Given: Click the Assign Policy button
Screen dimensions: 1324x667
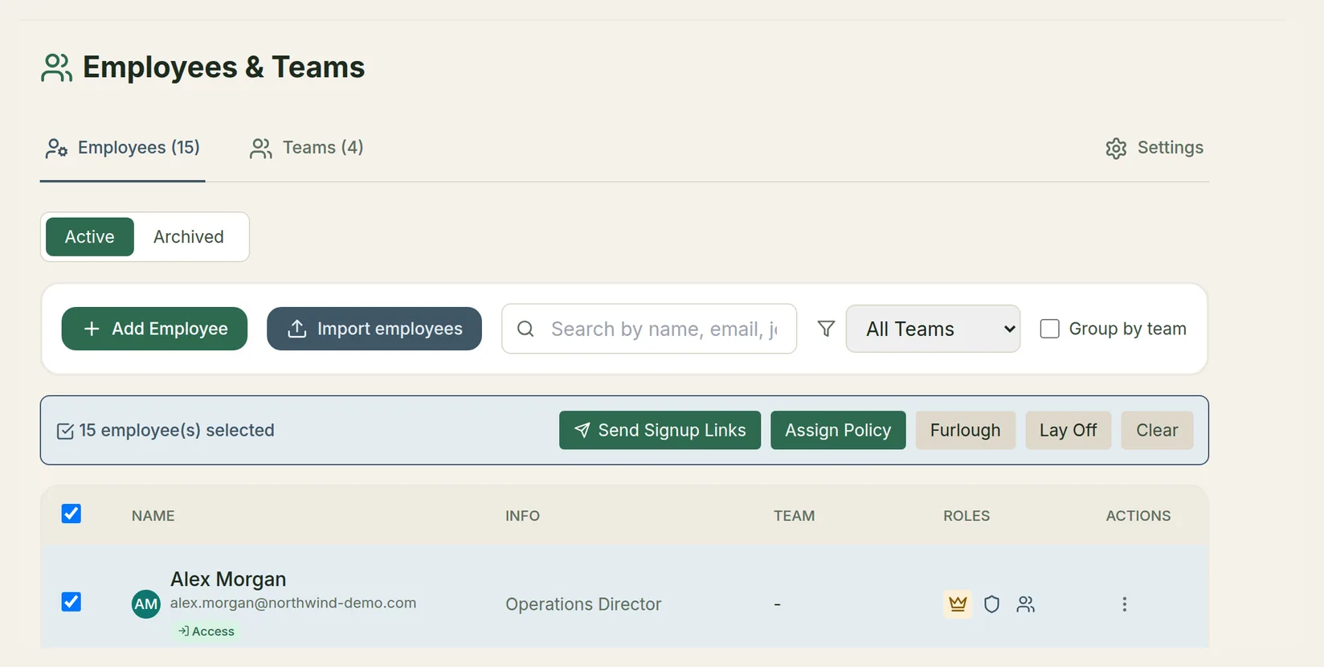Looking at the screenshot, I should click(x=838, y=430).
